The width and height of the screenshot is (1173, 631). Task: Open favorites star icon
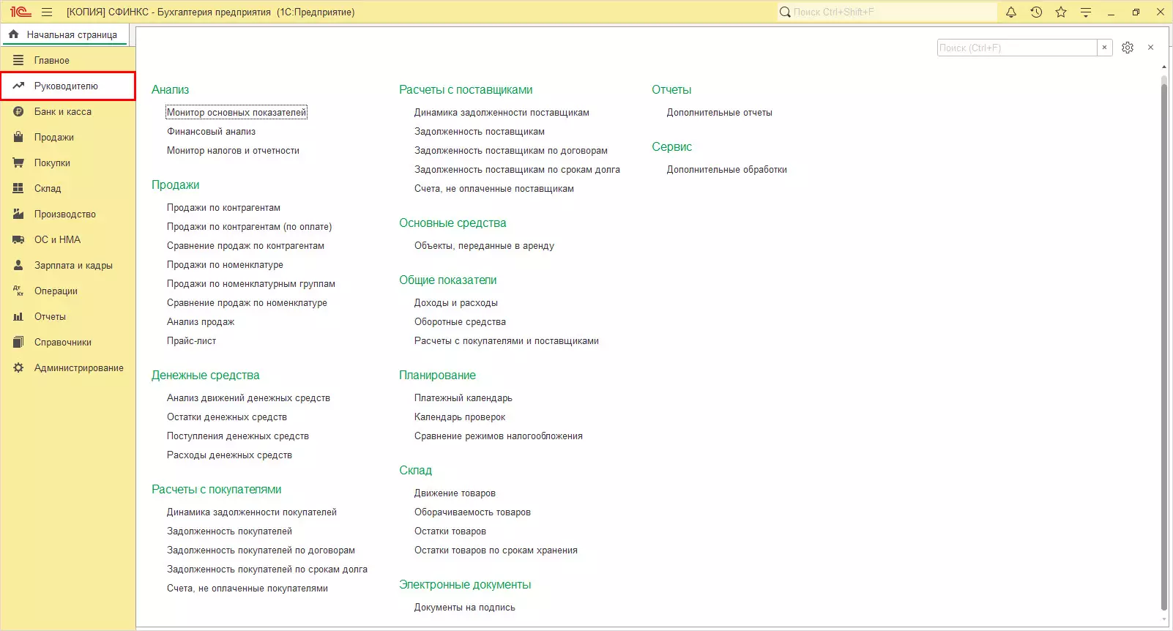(x=1061, y=12)
